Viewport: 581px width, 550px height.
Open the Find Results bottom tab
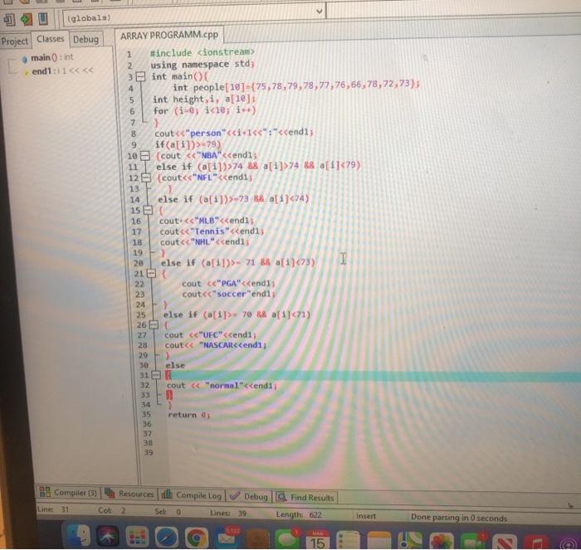[305, 497]
